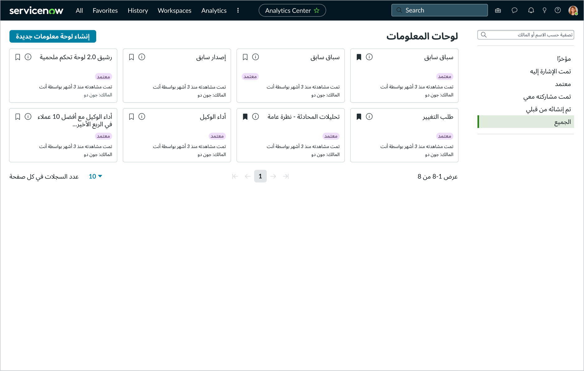The image size is (584, 371).
Task: Open the notifications bell icon
Action: [x=531, y=10]
